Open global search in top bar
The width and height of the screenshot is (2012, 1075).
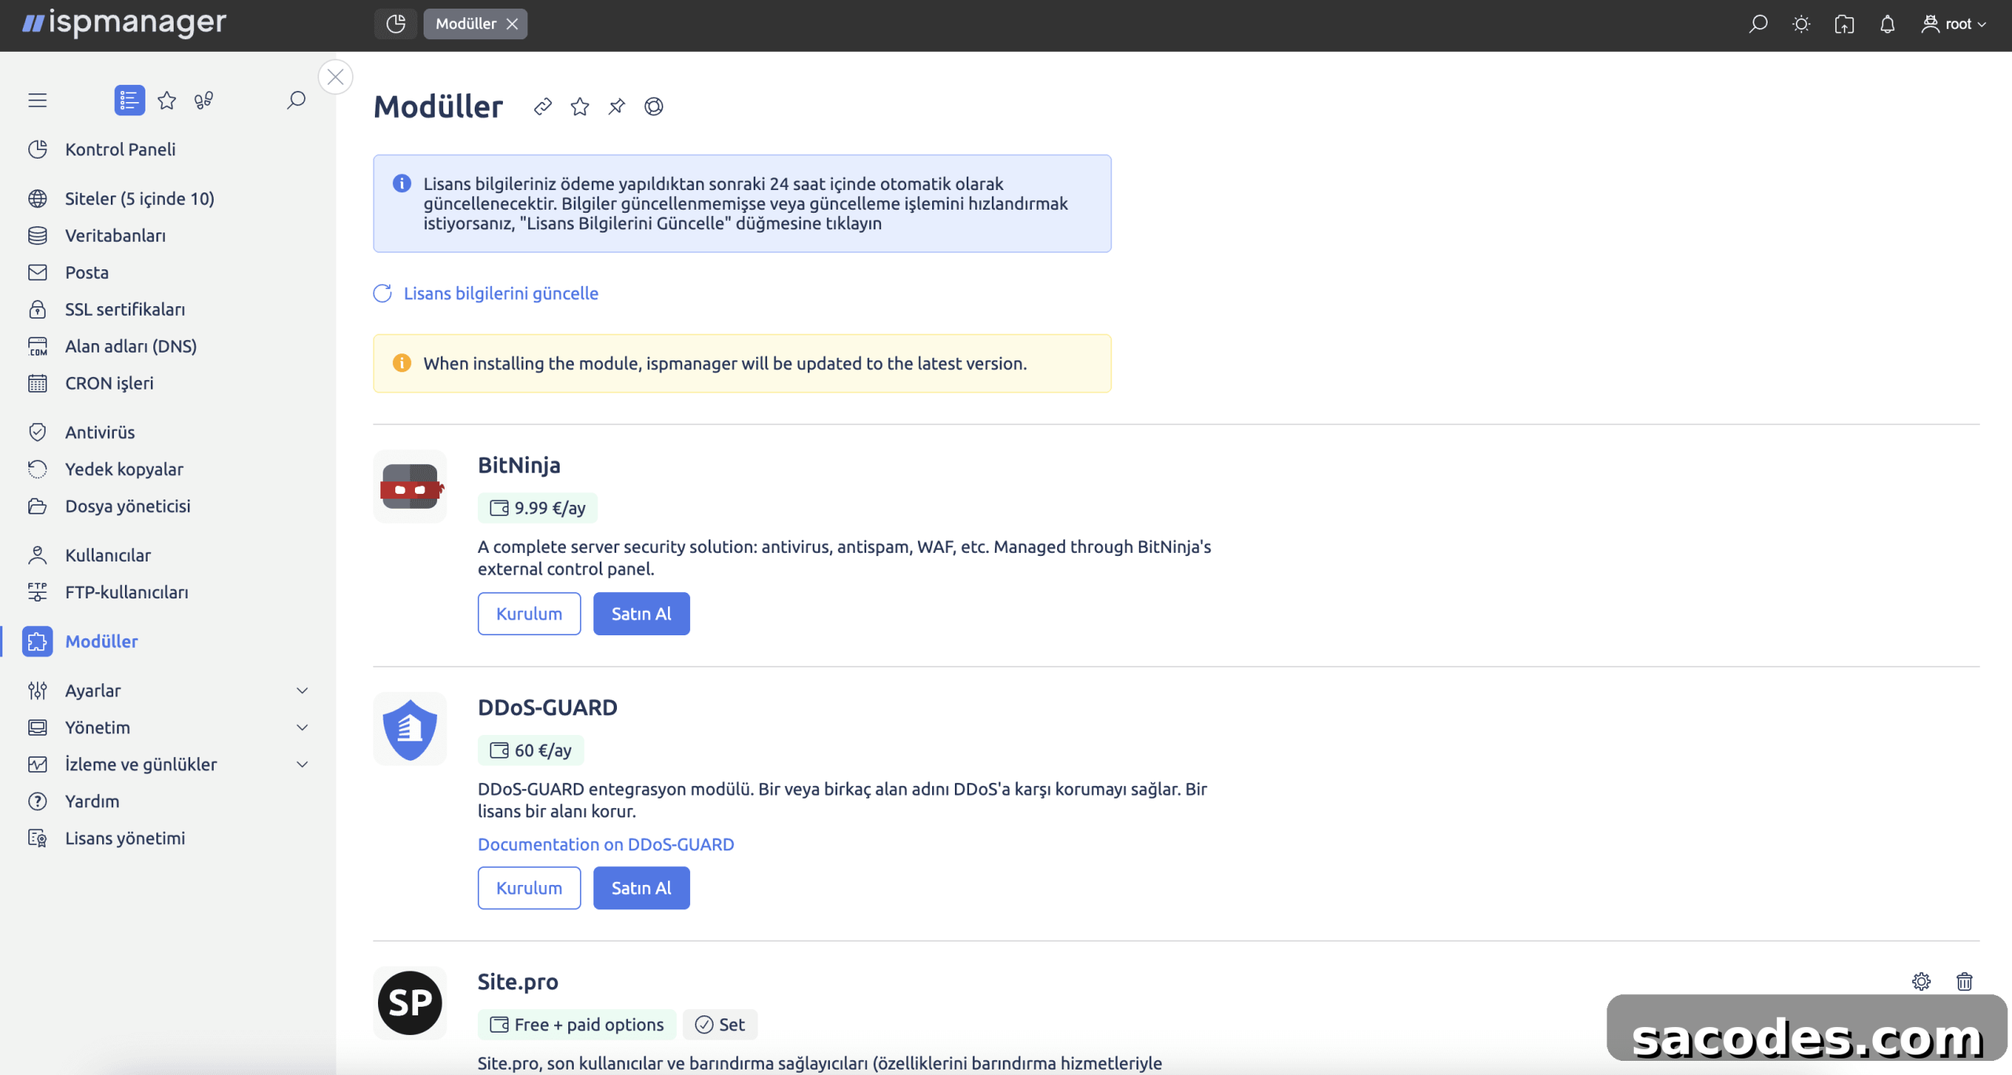pyautogui.click(x=1758, y=24)
